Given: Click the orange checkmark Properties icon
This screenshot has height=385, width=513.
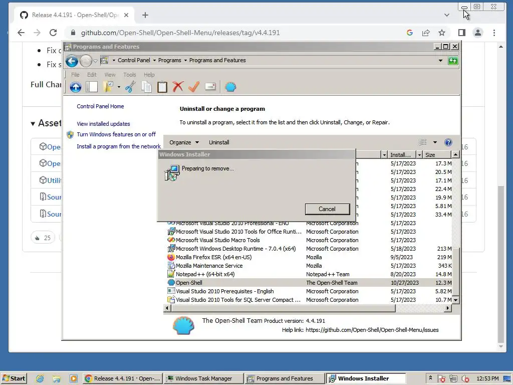Looking at the screenshot, I should (x=194, y=87).
